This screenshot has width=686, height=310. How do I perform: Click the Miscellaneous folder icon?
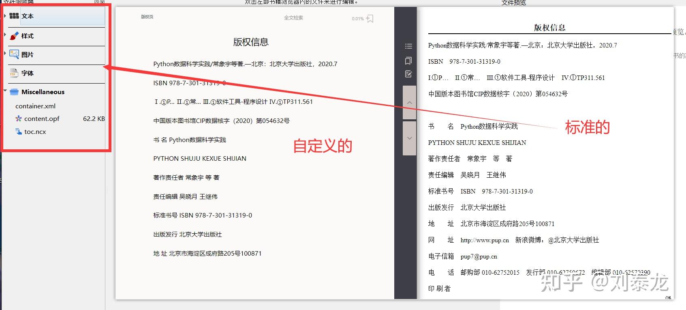tap(14, 92)
